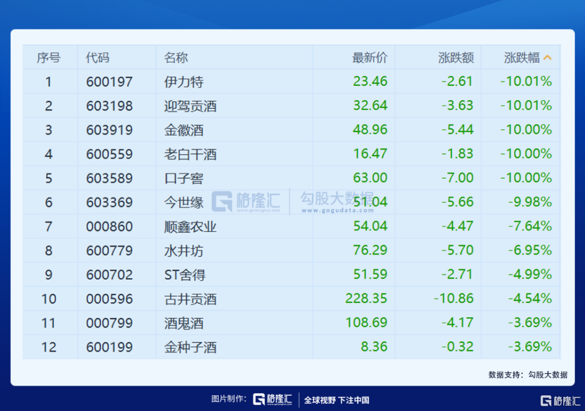Viewport: 585px width, 411px height.
Task: Open the 水井坊 stock name
Action: (x=184, y=251)
